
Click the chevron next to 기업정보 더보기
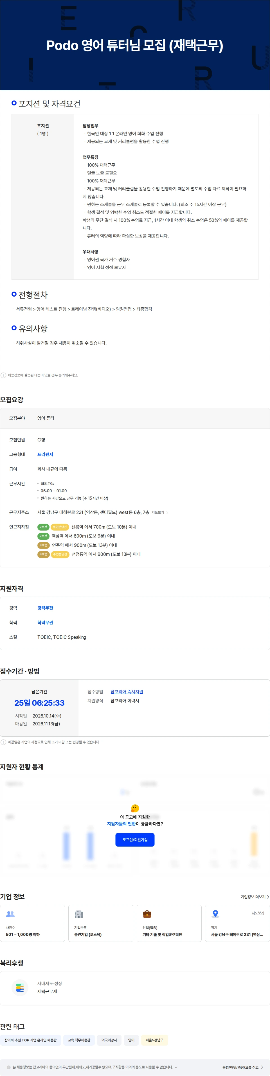[268, 896]
